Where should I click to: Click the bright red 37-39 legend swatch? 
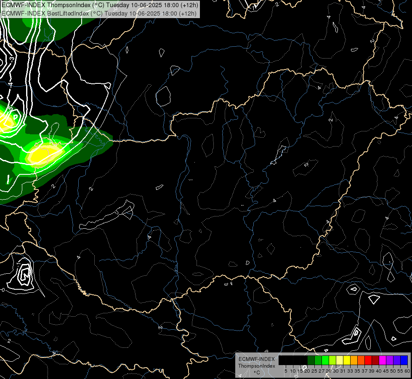pyautogui.click(x=368, y=360)
